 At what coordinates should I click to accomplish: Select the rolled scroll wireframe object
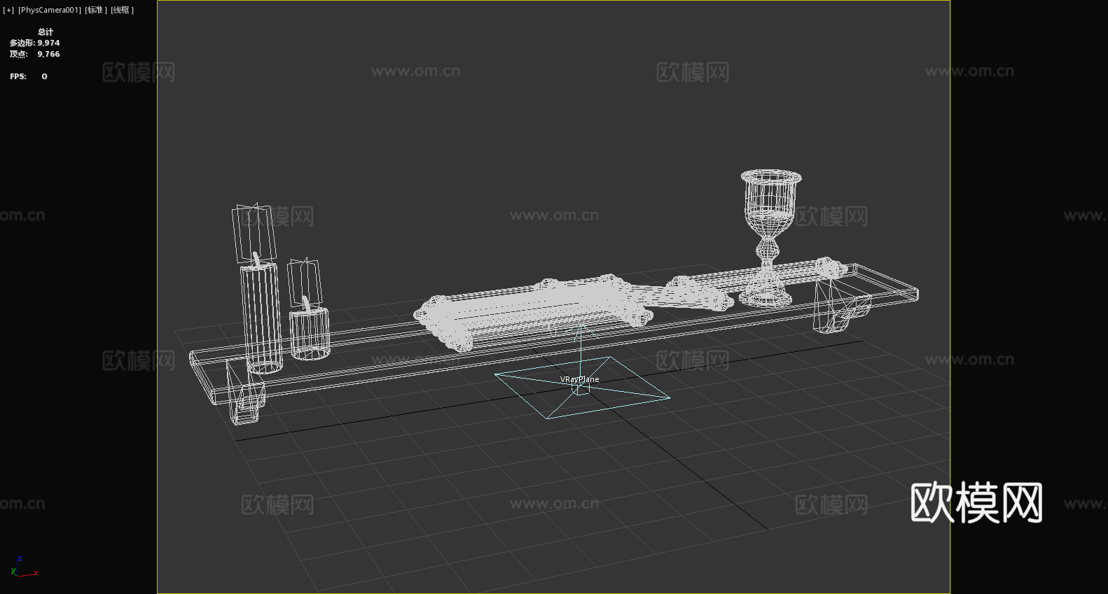(532, 311)
